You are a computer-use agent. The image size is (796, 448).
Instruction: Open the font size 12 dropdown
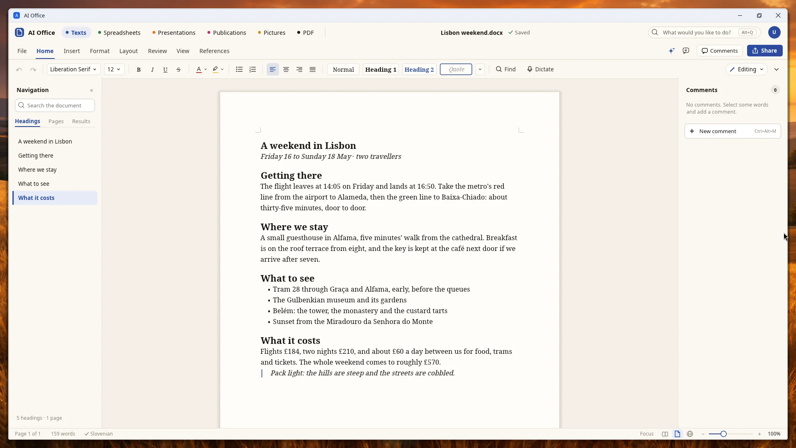coord(114,69)
